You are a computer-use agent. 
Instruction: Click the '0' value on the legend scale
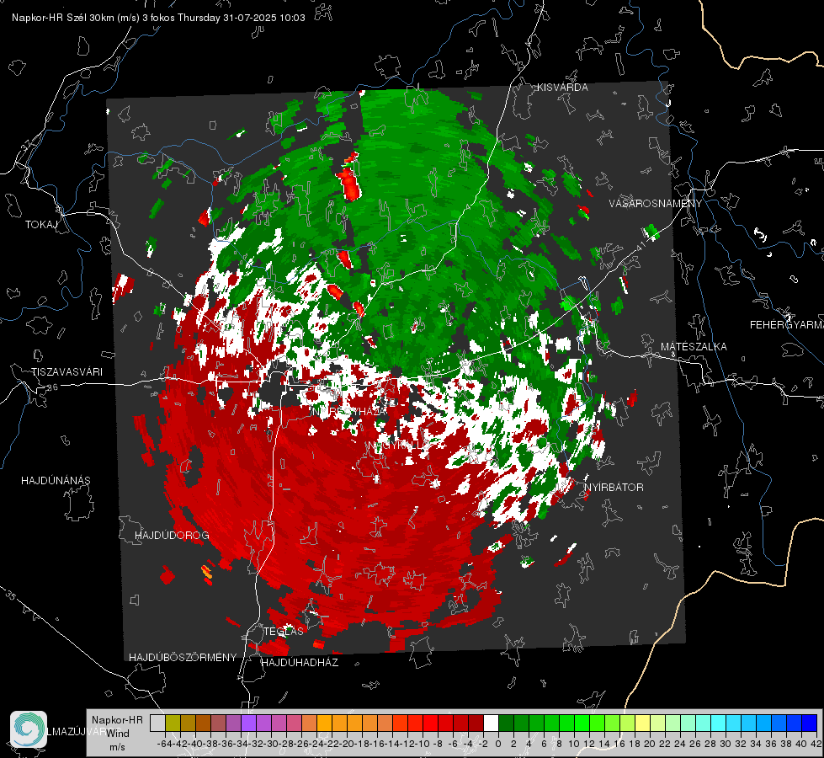(x=498, y=744)
